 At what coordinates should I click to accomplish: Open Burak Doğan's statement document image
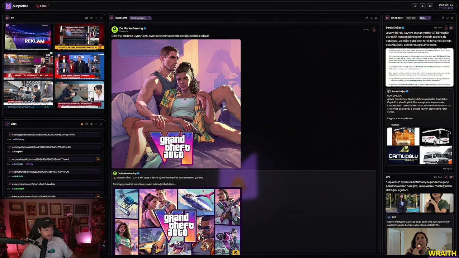(x=420, y=67)
